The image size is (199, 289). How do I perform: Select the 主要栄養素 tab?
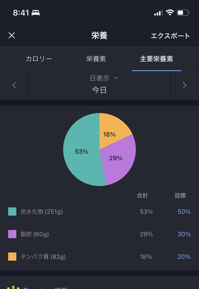[156, 59]
